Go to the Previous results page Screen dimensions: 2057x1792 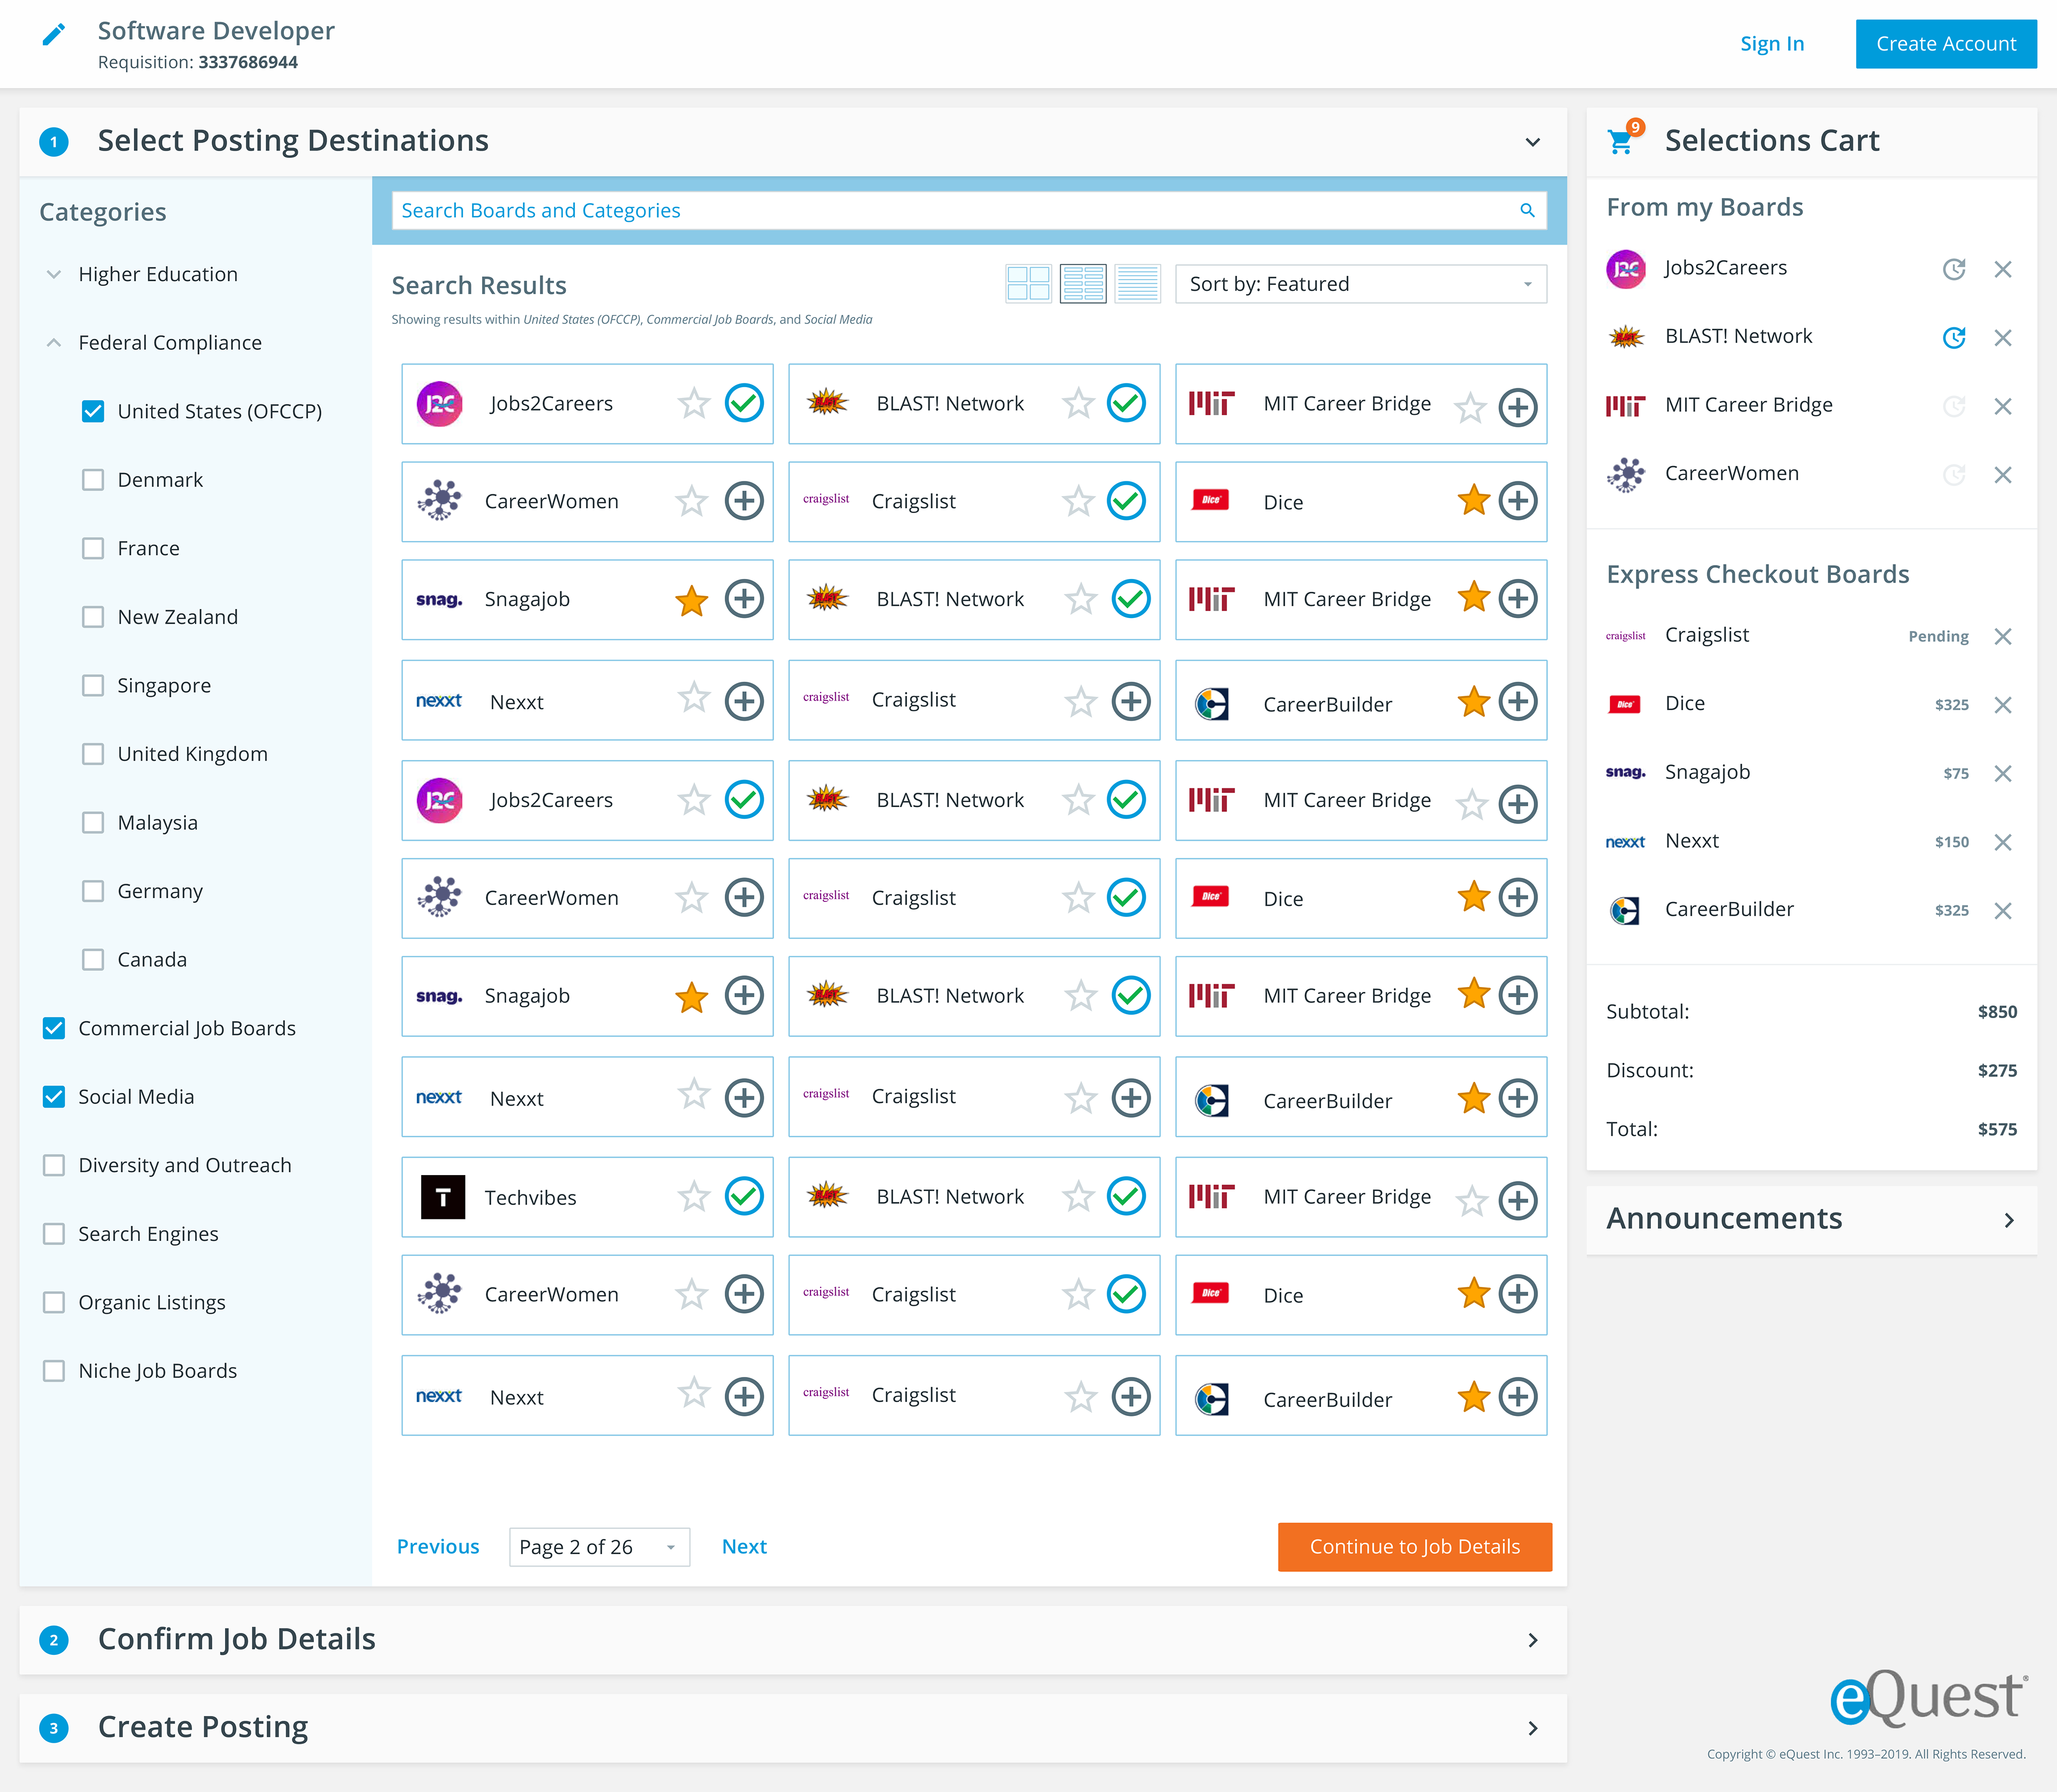(x=438, y=1546)
